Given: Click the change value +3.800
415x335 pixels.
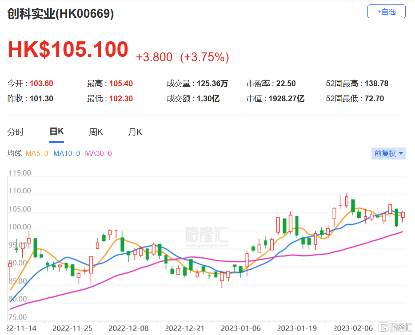Looking at the screenshot, I should pyautogui.click(x=154, y=57).
